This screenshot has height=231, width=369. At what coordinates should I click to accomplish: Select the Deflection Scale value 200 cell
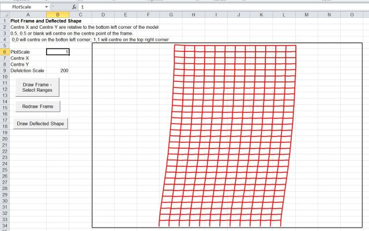tap(58, 70)
